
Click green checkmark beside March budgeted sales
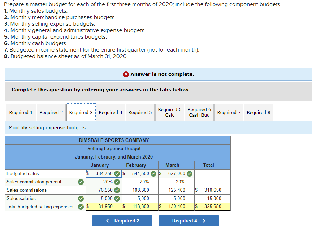tap(190, 174)
